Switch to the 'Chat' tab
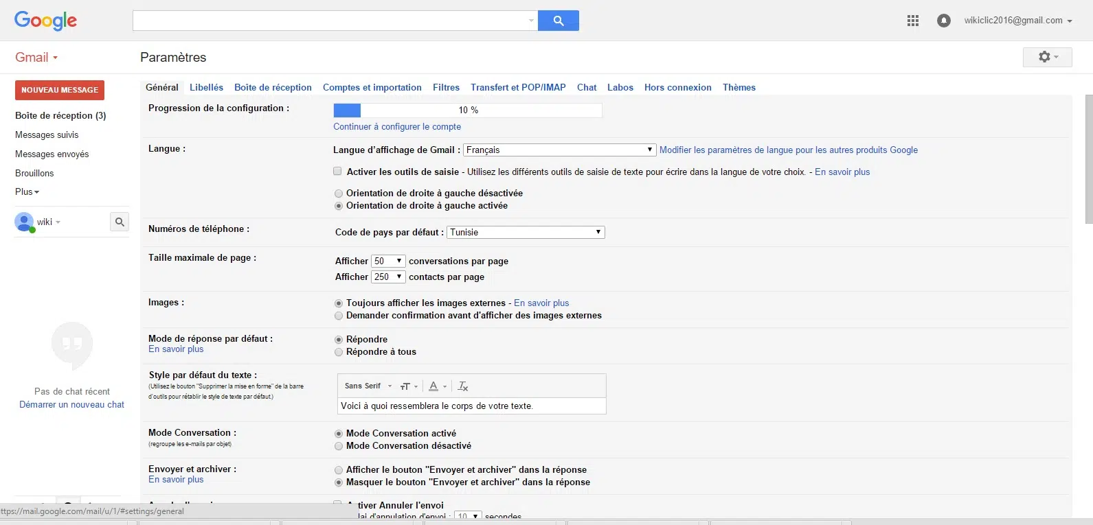Viewport: 1093px width, 525px height. 587,87
